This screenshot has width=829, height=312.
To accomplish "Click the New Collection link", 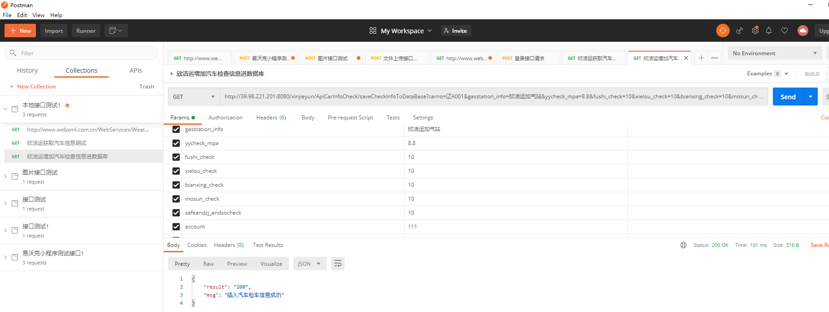I will point(36,87).
